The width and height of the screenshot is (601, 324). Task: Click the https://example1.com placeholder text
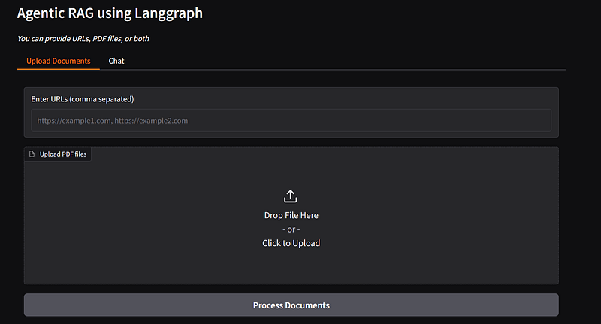point(74,121)
